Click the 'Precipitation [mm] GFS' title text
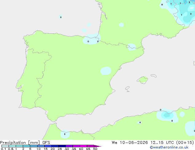This screenshot has width=195, height=150. (x=25, y=143)
